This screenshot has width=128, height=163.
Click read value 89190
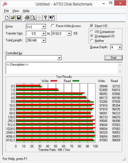116,98
